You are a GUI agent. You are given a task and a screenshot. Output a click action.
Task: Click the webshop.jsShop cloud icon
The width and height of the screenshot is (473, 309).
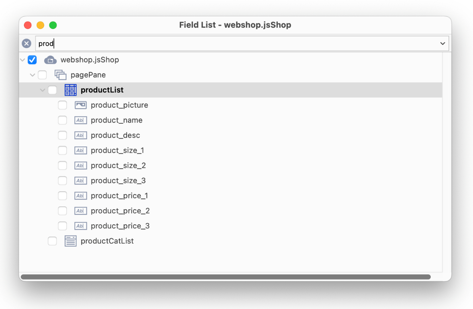pyautogui.click(x=50, y=60)
